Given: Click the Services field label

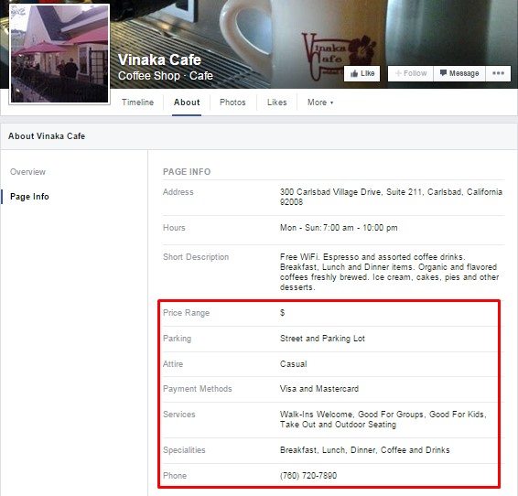Looking at the screenshot, I should [179, 415].
